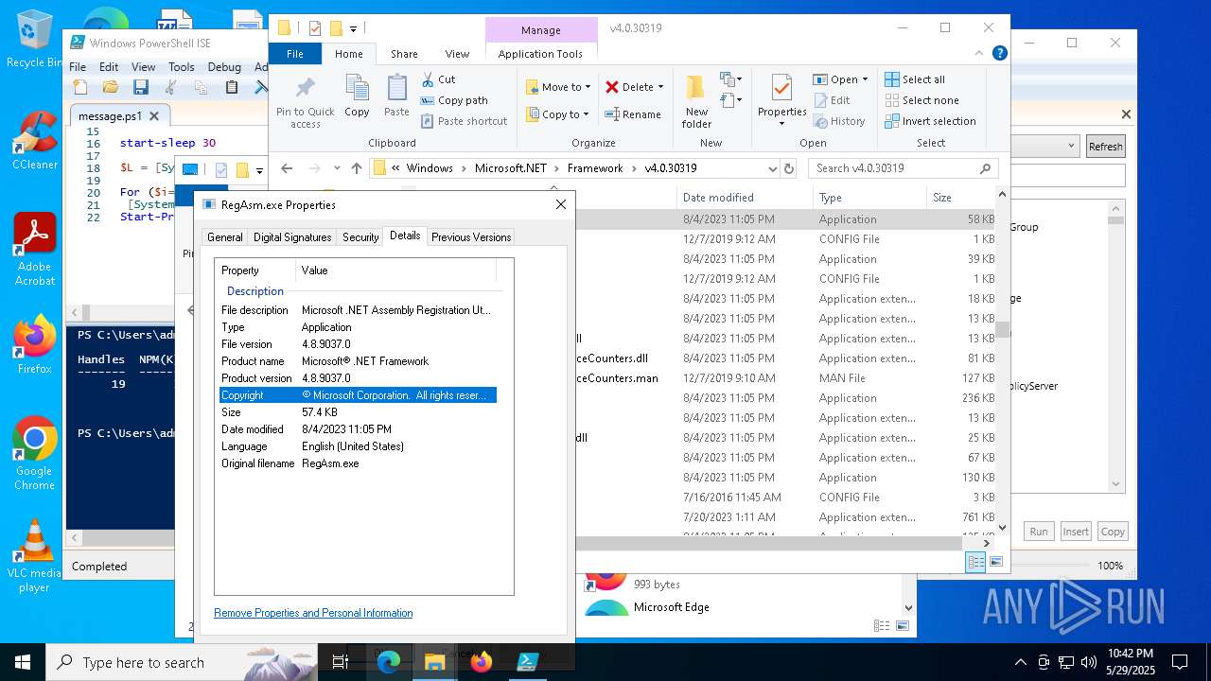Select the Original filename property row
Viewport: 1211px width, 681px height.
point(358,463)
